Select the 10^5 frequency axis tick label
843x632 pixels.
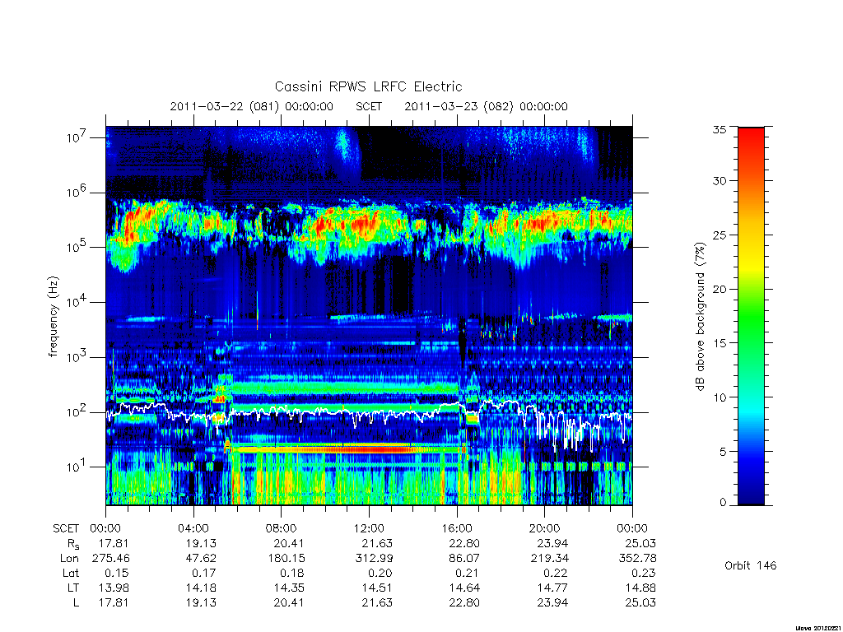(x=77, y=247)
